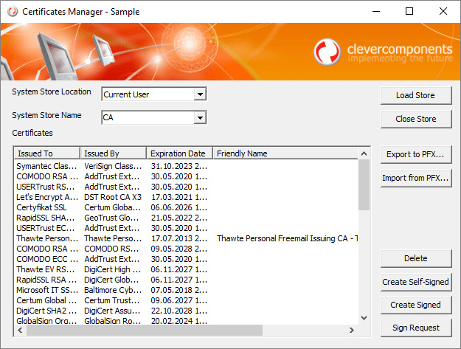Click the VeriSign Class... issuer cell
Viewport: 461px width, 349px height.
[x=113, y=166]
